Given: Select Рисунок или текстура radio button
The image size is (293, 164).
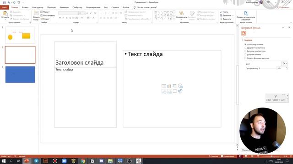Looking at the screenshot, I should coord(245,51).
